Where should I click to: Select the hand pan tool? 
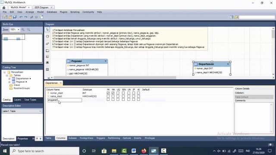47,37
